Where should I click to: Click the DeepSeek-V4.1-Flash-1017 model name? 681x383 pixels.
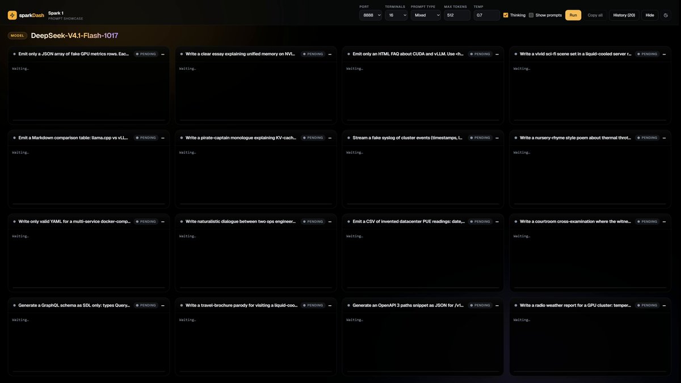(74, 36)
